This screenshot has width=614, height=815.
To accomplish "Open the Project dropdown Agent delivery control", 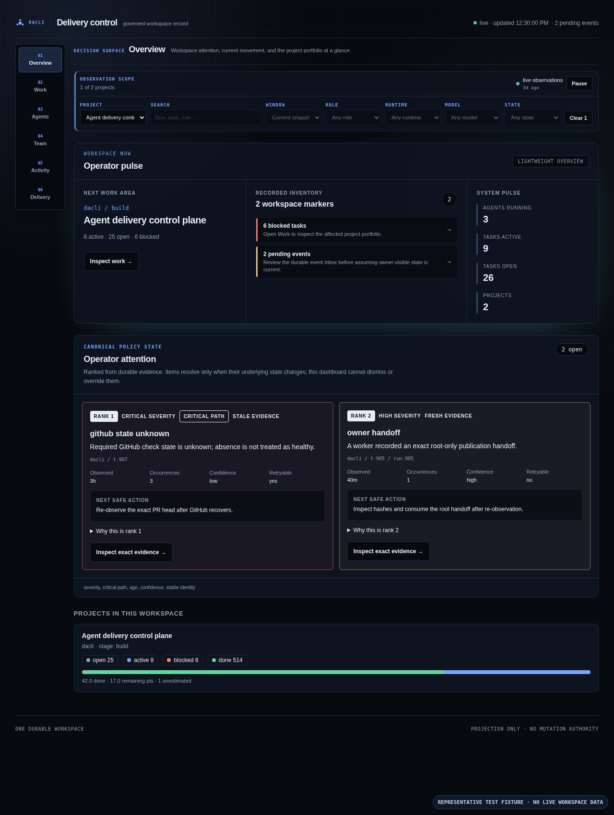I will [113, 117].
